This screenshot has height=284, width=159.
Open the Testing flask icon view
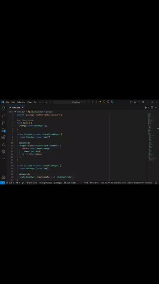coord(3,144)
